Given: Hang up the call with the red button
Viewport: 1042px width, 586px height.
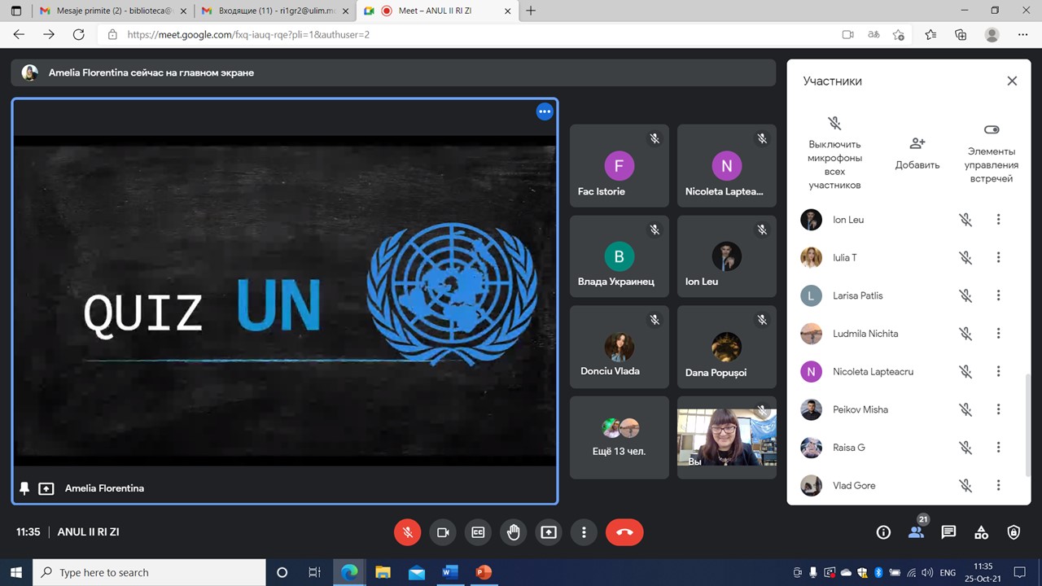Looking at the screenshot, I should click(624, 532).
